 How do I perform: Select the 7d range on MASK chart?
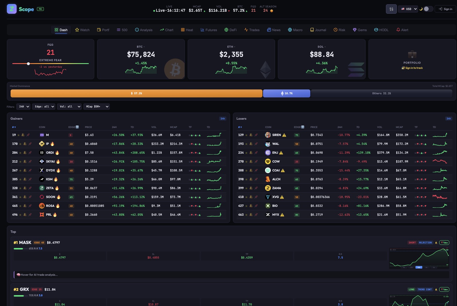[x=434, y=267]
